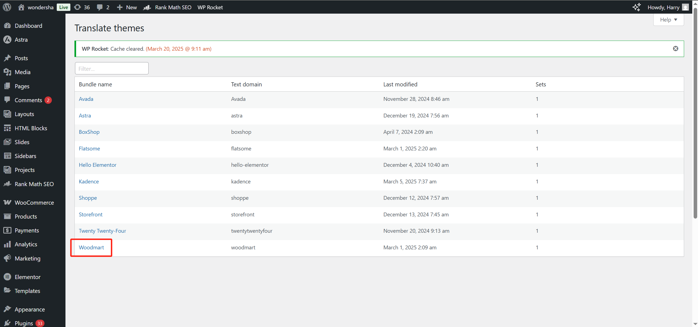Open the Woodmart theme bundle link

[91, 247]
